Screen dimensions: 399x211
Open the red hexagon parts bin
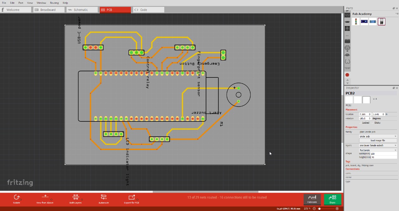pos(347,75)
